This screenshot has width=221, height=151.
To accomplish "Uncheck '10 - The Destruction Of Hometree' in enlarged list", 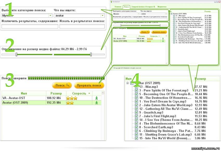I will pos(136,98).
